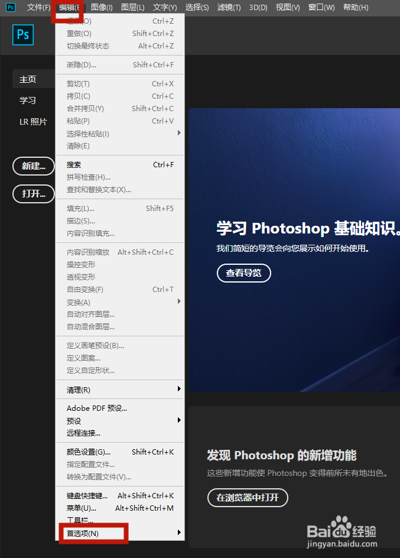Open the 帮助(H) menu
Viewport: 400px width, 558px height.
click(356, 8)
